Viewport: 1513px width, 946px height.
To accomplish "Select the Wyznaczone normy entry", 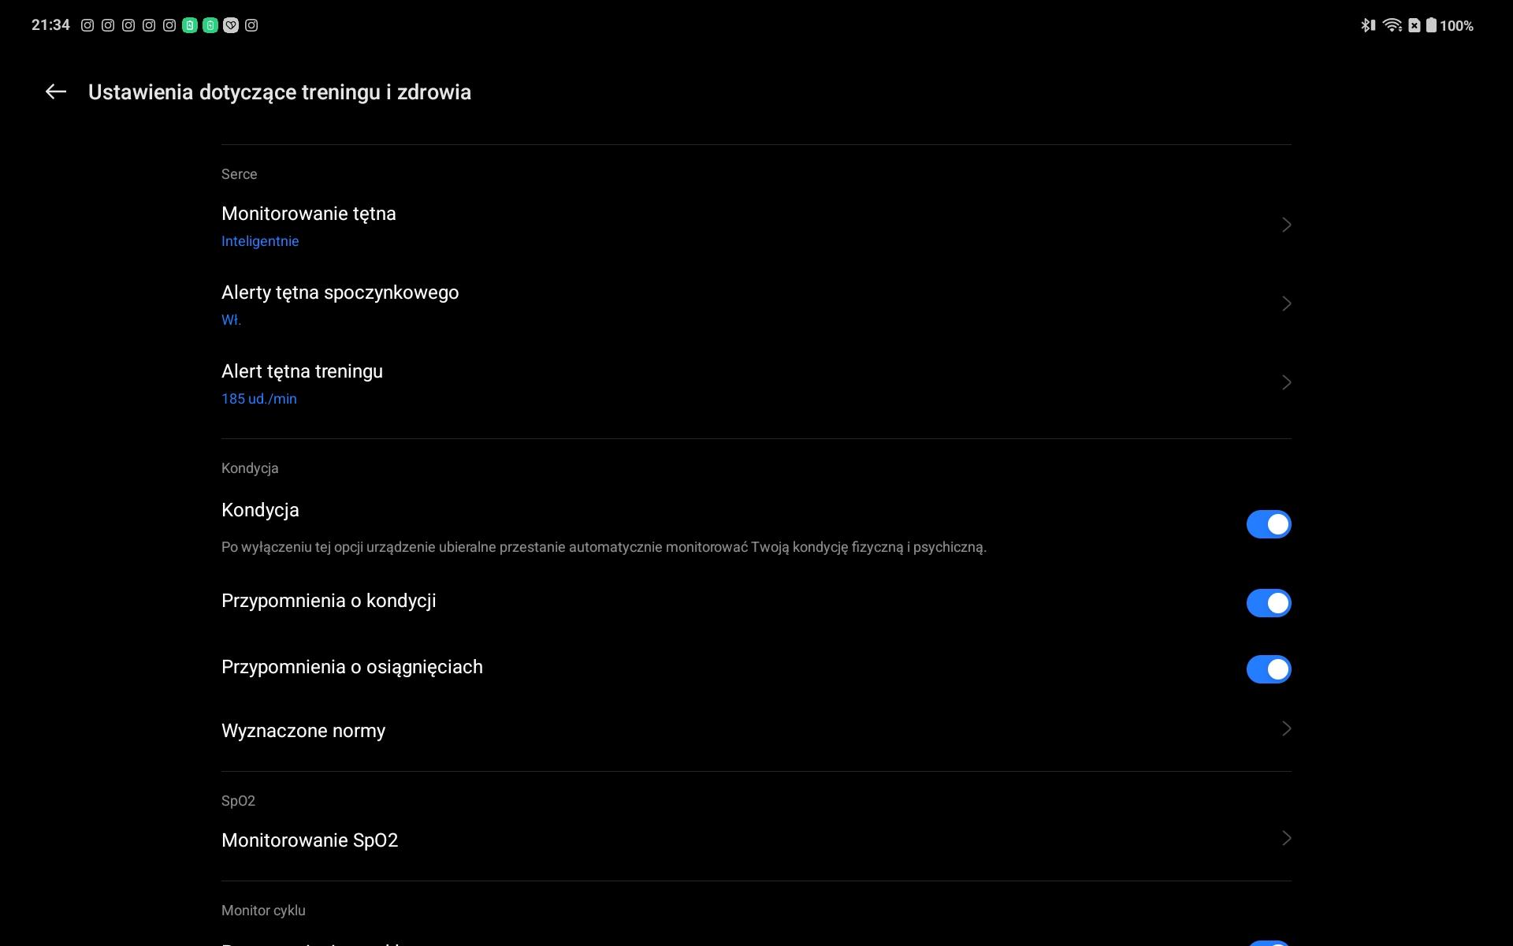I will (303, 731).
